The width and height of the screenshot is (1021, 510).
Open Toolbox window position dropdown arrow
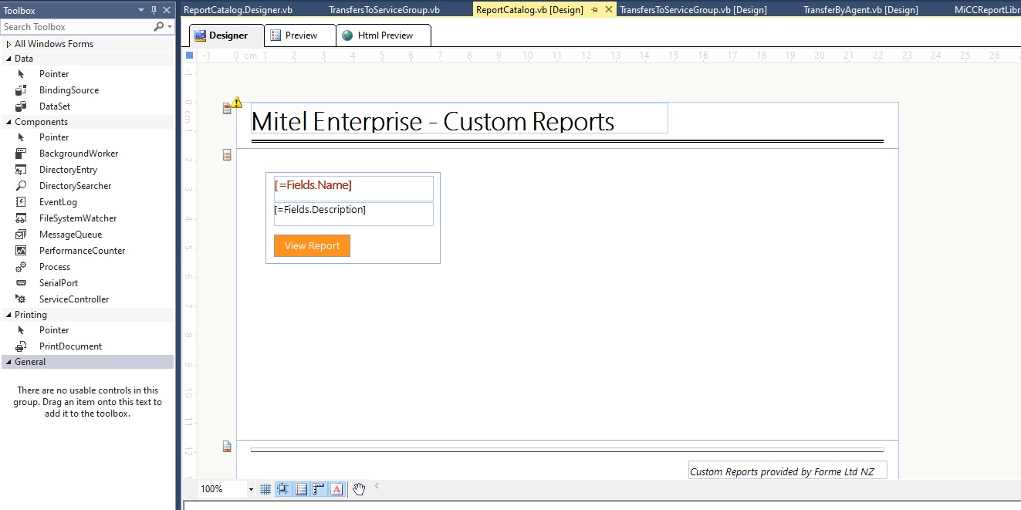point(141,10)
